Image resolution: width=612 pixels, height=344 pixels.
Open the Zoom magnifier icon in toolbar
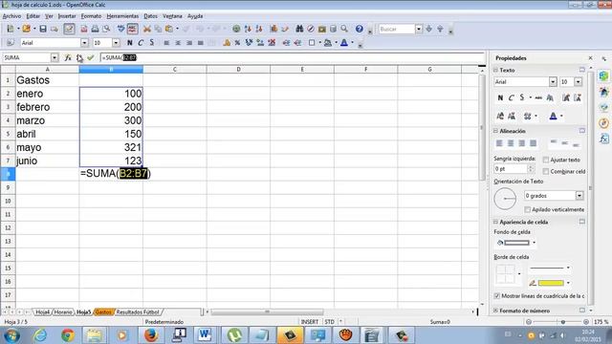pyautogui.click(x=344, y=29)
